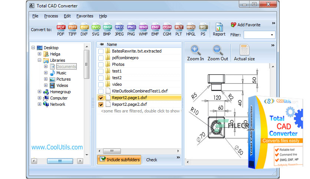The image size is (310, 179).
Task: Collapse the Libraries tree node
Action: click(x=39, y=60)
